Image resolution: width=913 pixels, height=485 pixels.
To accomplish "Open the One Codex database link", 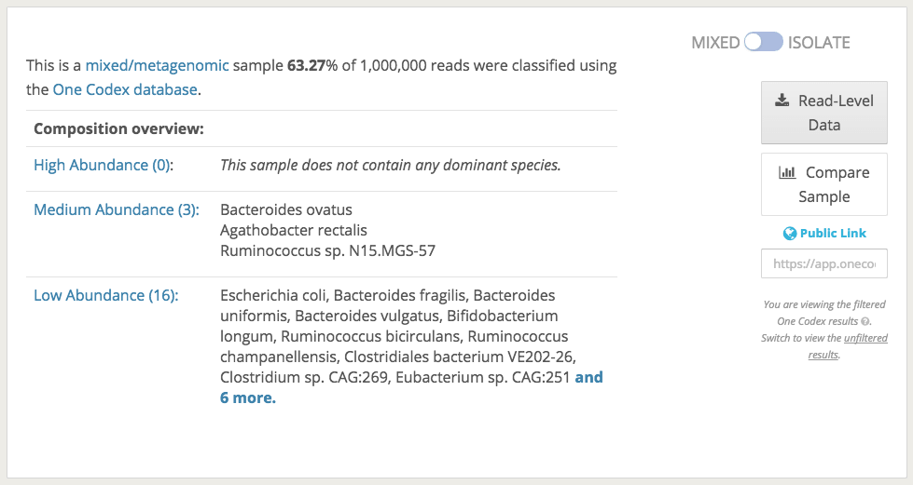I will pos(125,89).
